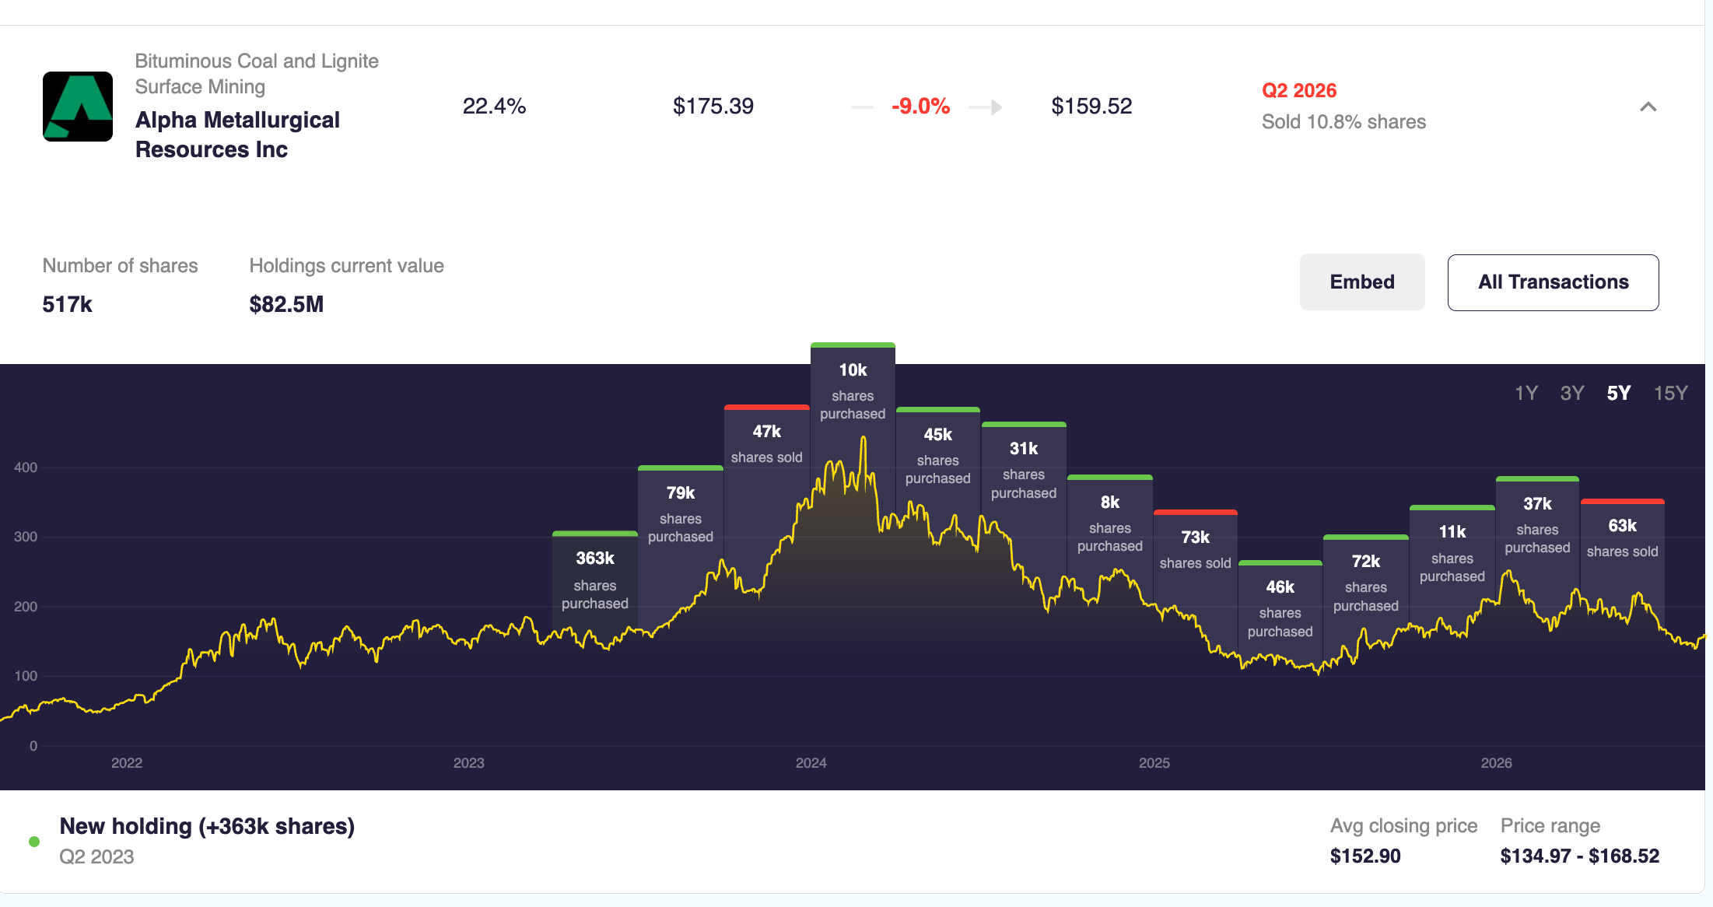Viewport: 1713px width, 907px height.
Task: Click the 63k shares sold marker
Action: 1623,537
